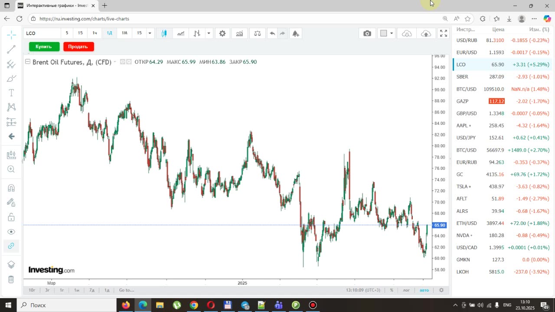Select TSLA row in watchlist

tap(503, 186)
